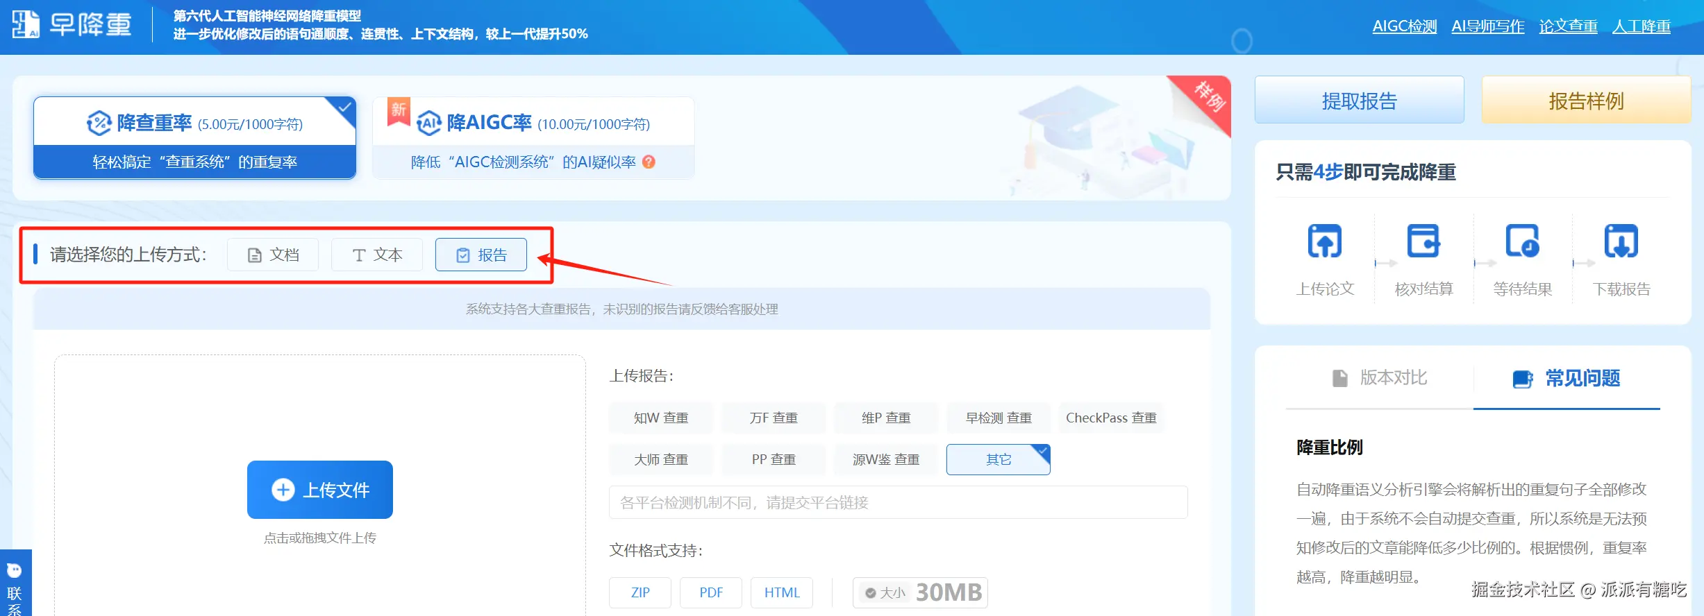Click the 等待结果 step icon

[x=1522, y=241]
